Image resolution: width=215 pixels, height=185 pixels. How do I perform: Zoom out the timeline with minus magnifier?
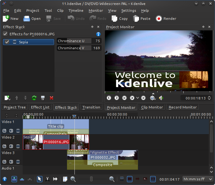click(x=73, y=179)
